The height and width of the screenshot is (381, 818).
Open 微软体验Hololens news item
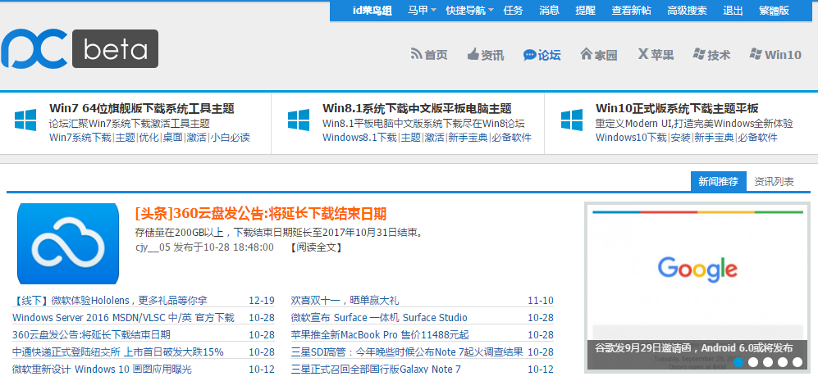(x=110, y=300)
